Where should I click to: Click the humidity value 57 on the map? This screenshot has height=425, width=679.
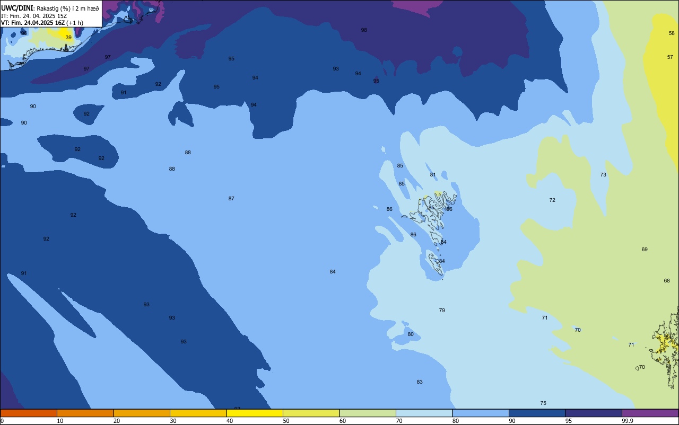point(670,57)
